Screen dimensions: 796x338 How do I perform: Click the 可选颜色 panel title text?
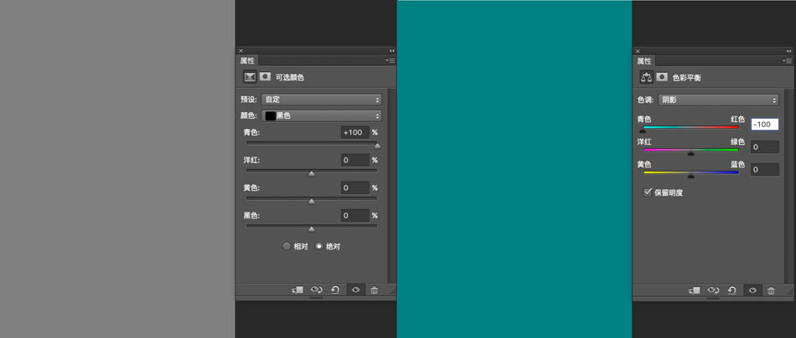point(290,78)
